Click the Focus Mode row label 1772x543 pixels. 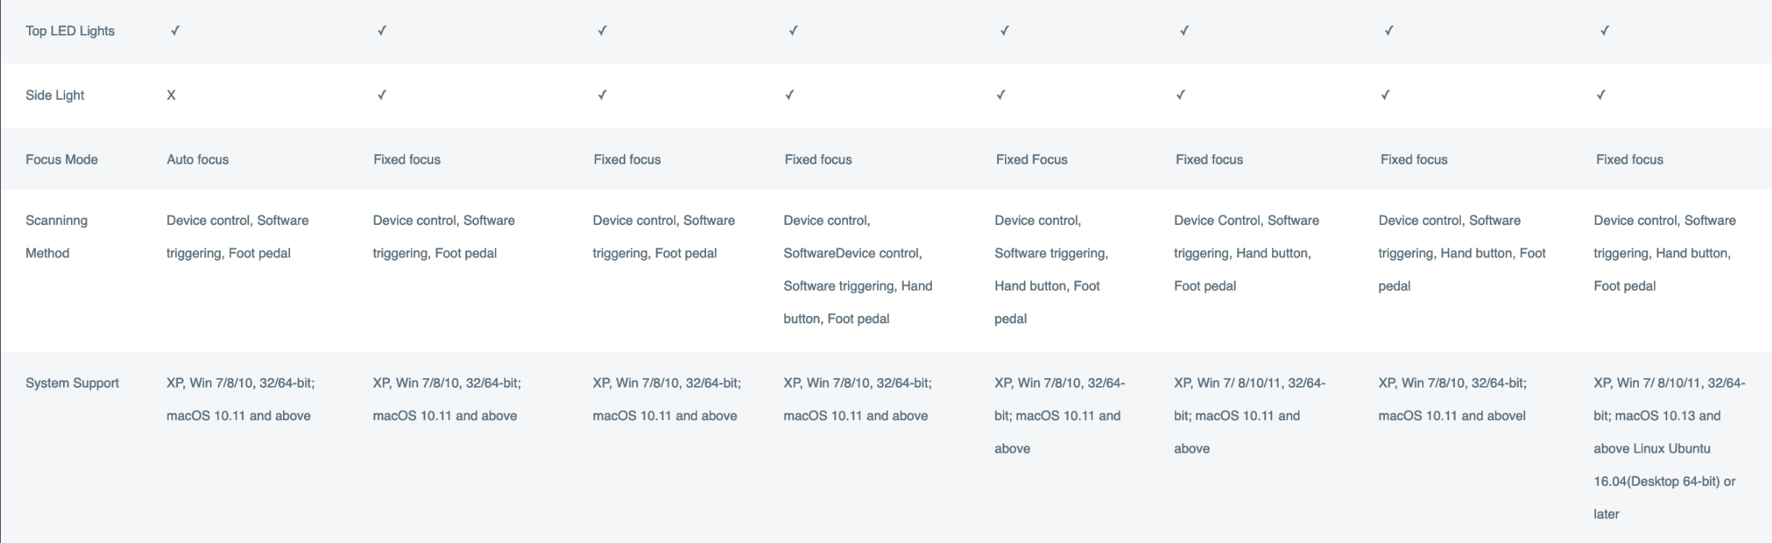tap(62, 160)
